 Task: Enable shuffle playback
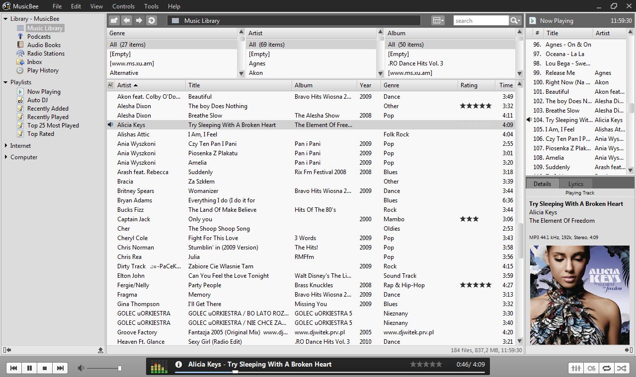pos(622,368)
